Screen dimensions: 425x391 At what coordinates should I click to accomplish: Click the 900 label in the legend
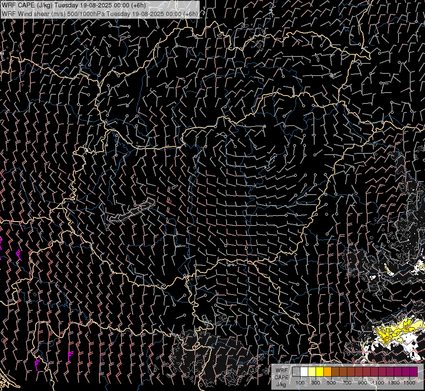(x=362, y=383)
